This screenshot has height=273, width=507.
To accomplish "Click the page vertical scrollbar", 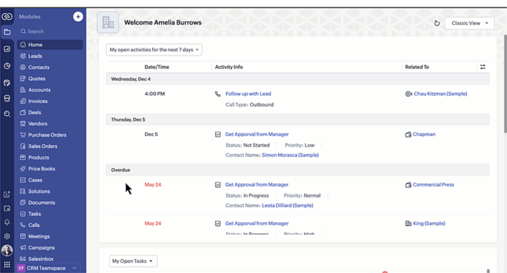I will [x=505, y=84].
